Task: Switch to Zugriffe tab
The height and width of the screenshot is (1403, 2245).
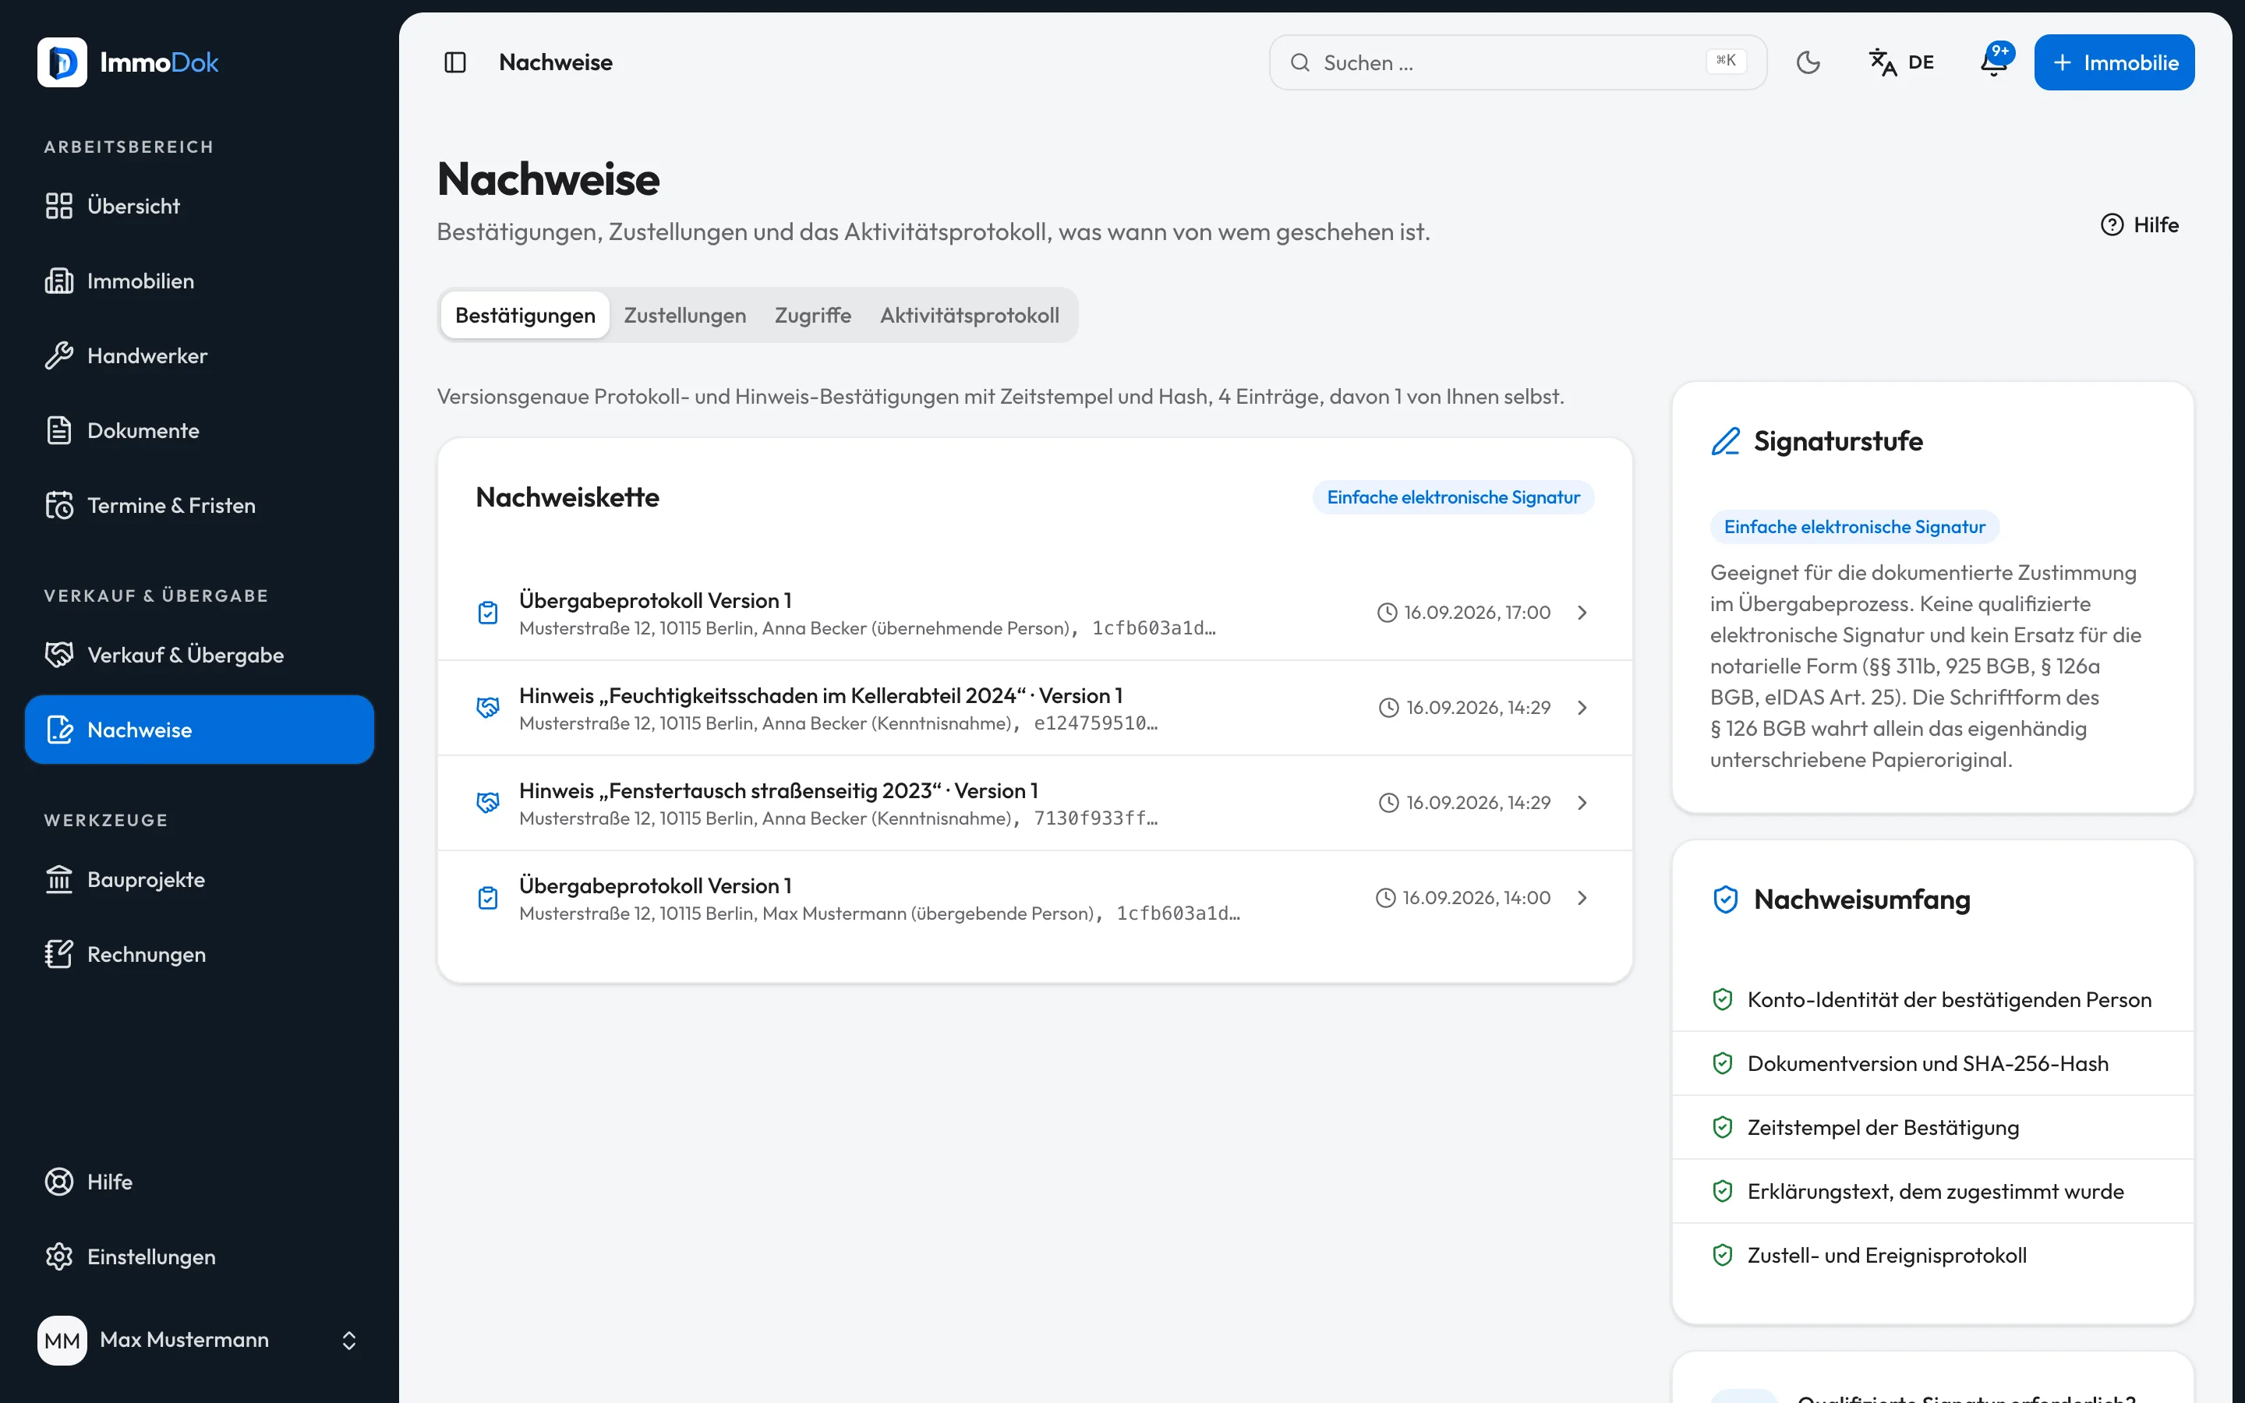Action: [813, 315]
